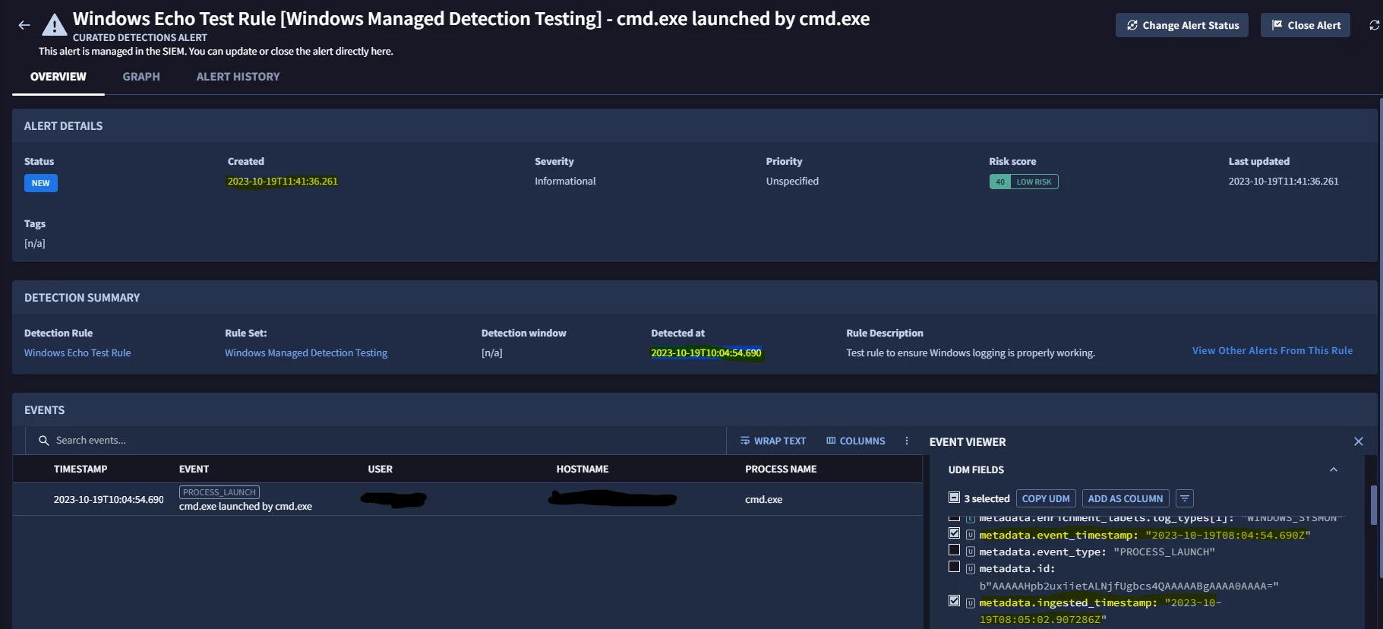The height and width of the screenshot is (629, 1383).
Task: Click U icon beside metadata.event_timestamp
Action: pos(970,535)
